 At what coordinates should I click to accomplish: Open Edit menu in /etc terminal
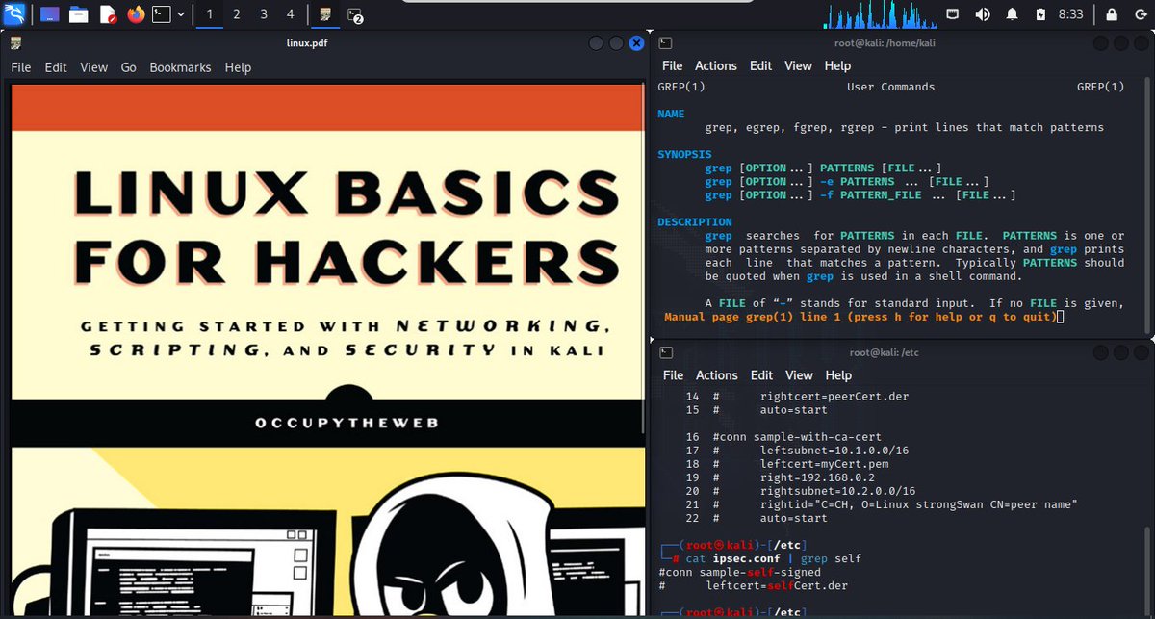(761, 375)
